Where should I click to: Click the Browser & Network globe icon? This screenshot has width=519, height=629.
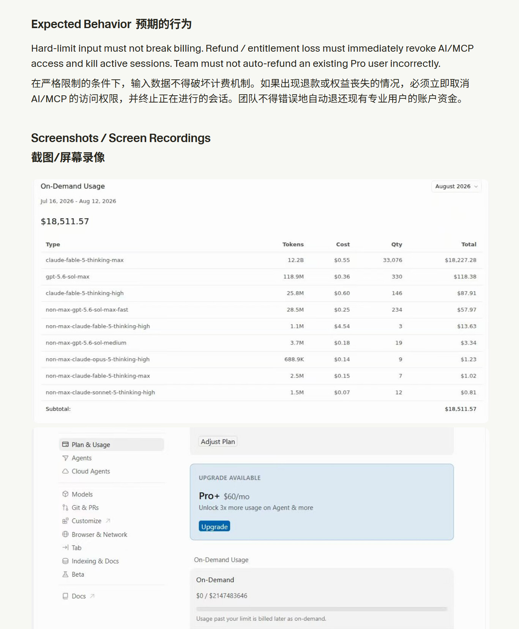65,534
